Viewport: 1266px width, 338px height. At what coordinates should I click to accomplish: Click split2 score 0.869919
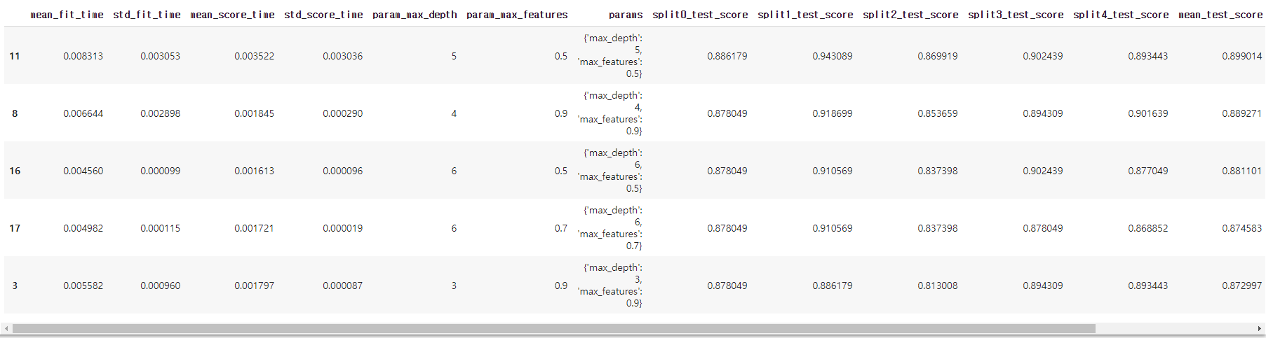click(938, 56)
